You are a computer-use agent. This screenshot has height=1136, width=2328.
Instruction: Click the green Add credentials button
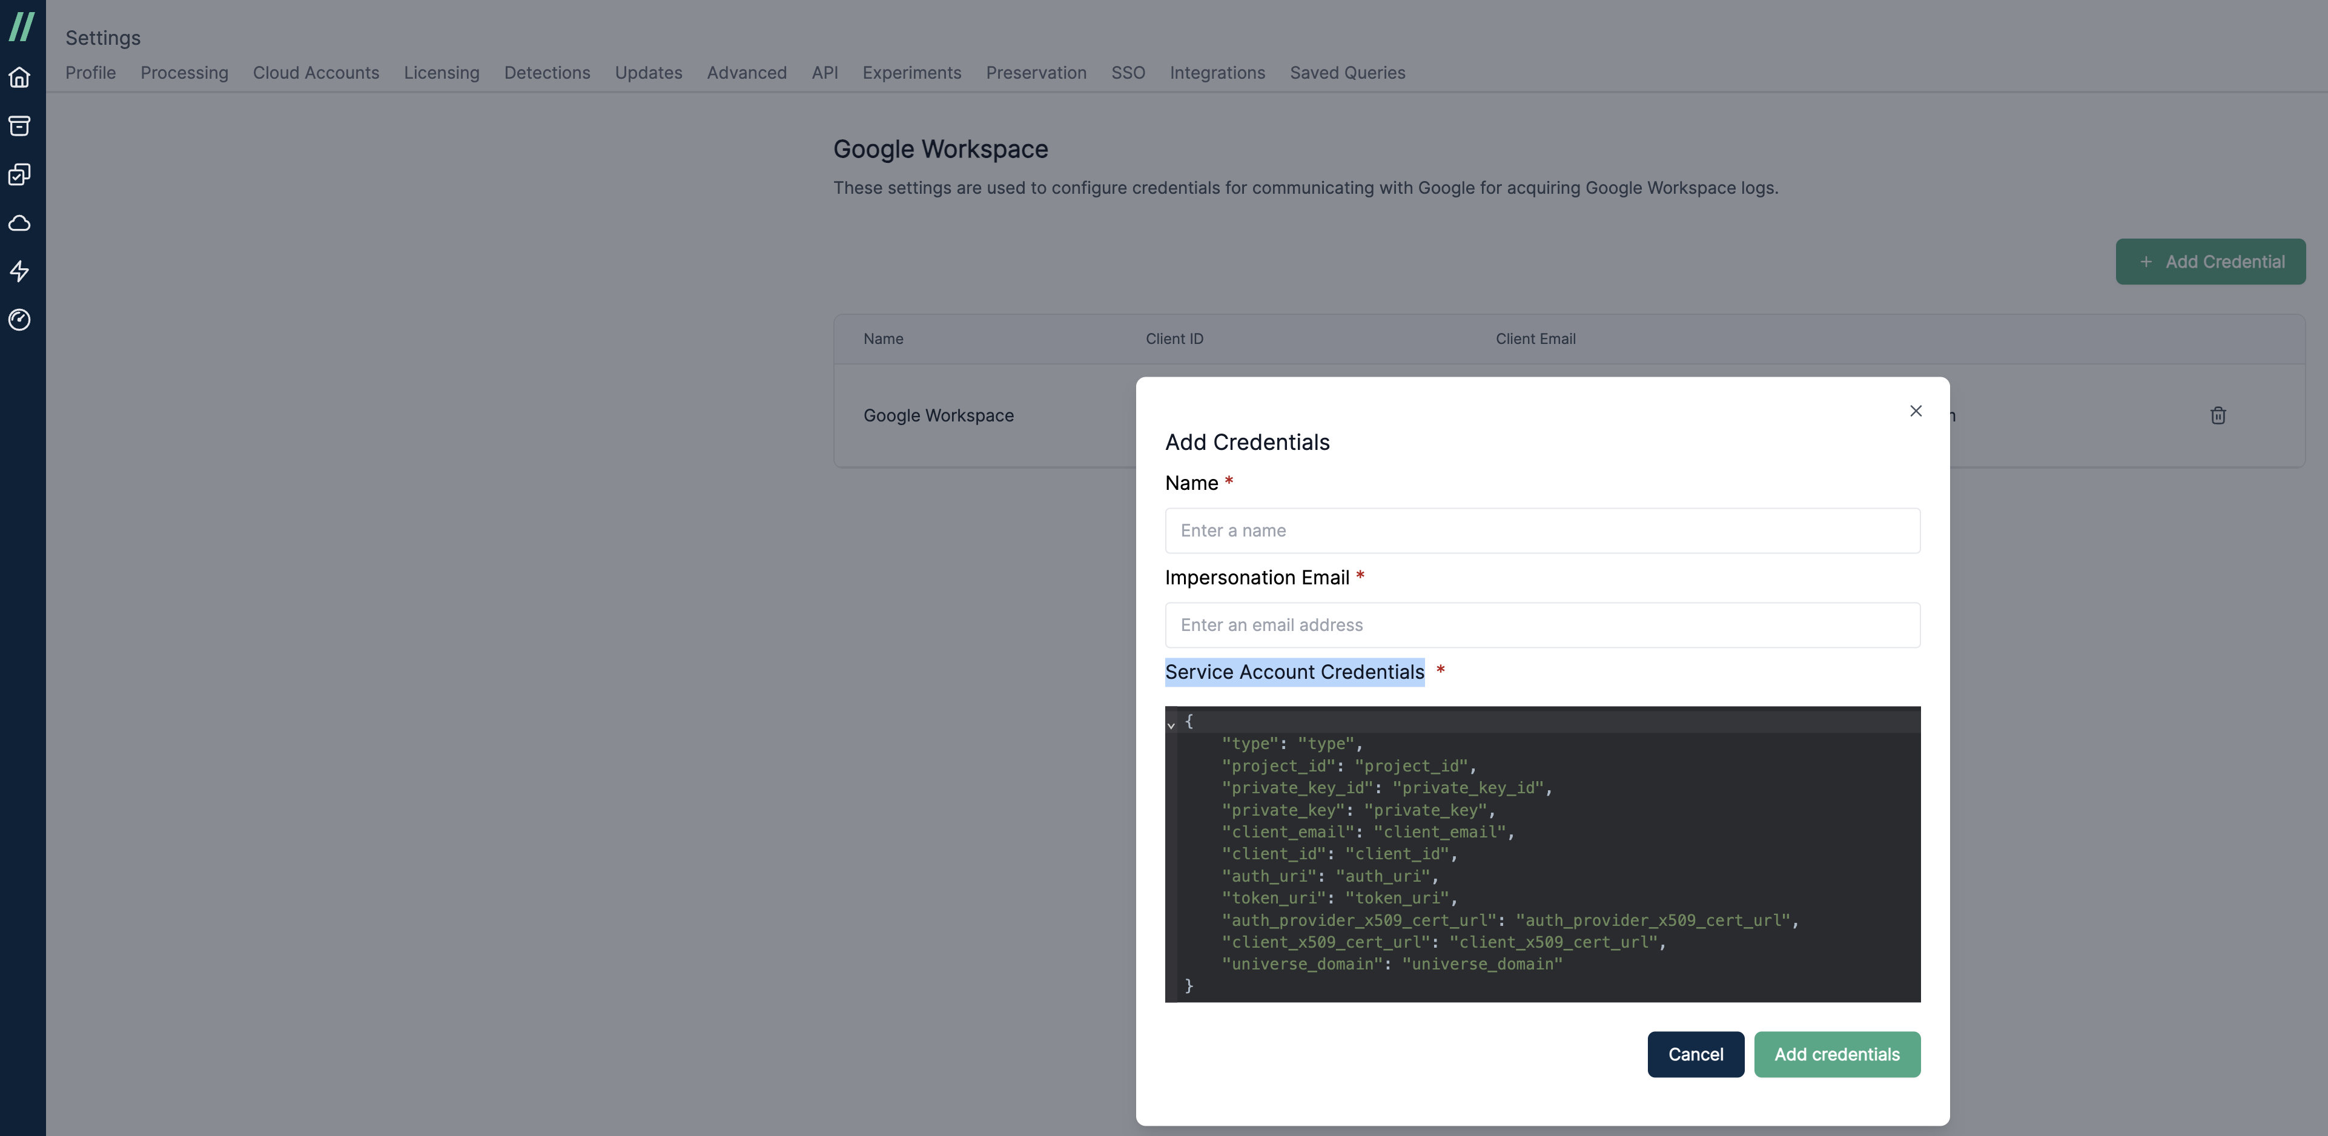[x=1837, y=1055]
